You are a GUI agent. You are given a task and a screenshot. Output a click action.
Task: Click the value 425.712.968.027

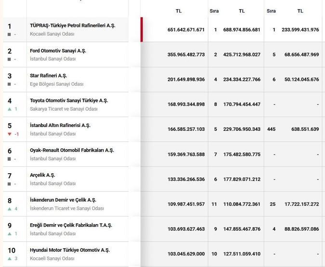click(x=242, y=55)
